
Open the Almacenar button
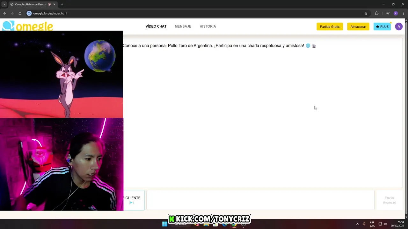click(x=358, y=27)
